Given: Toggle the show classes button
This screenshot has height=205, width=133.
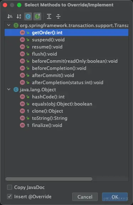Looking at the screenshot, I should point(28,16).
